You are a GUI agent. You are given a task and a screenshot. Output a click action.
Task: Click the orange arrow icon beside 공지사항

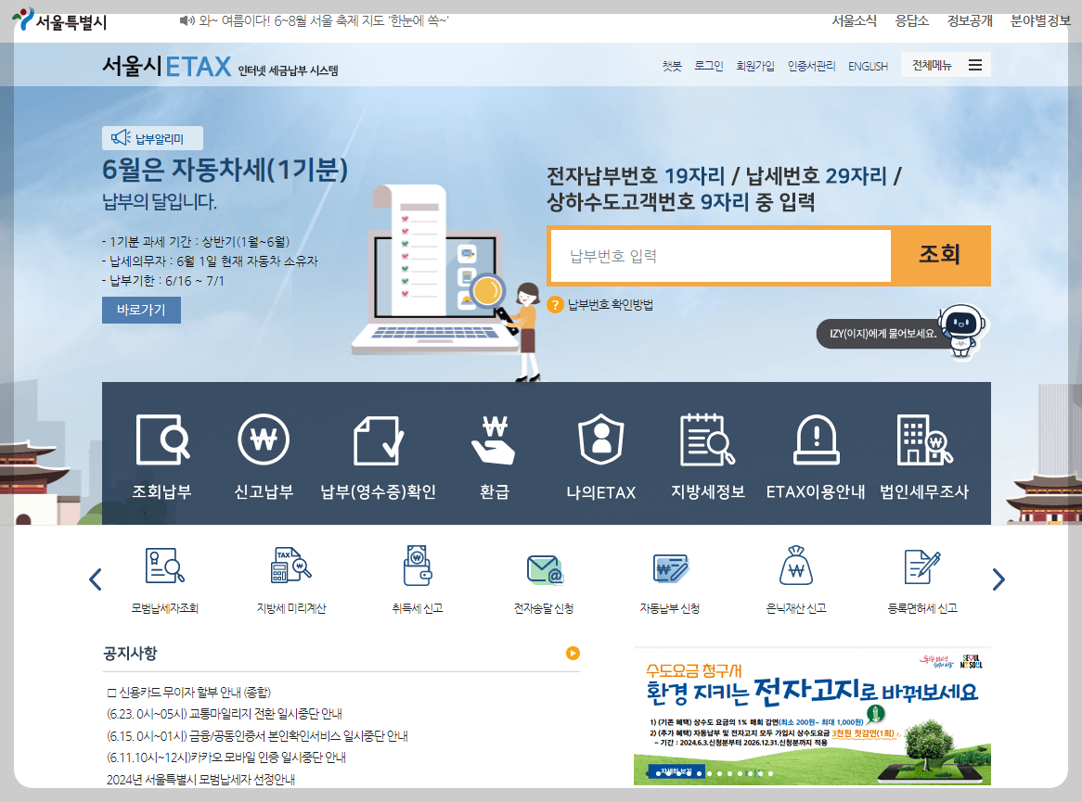point(573,653)
